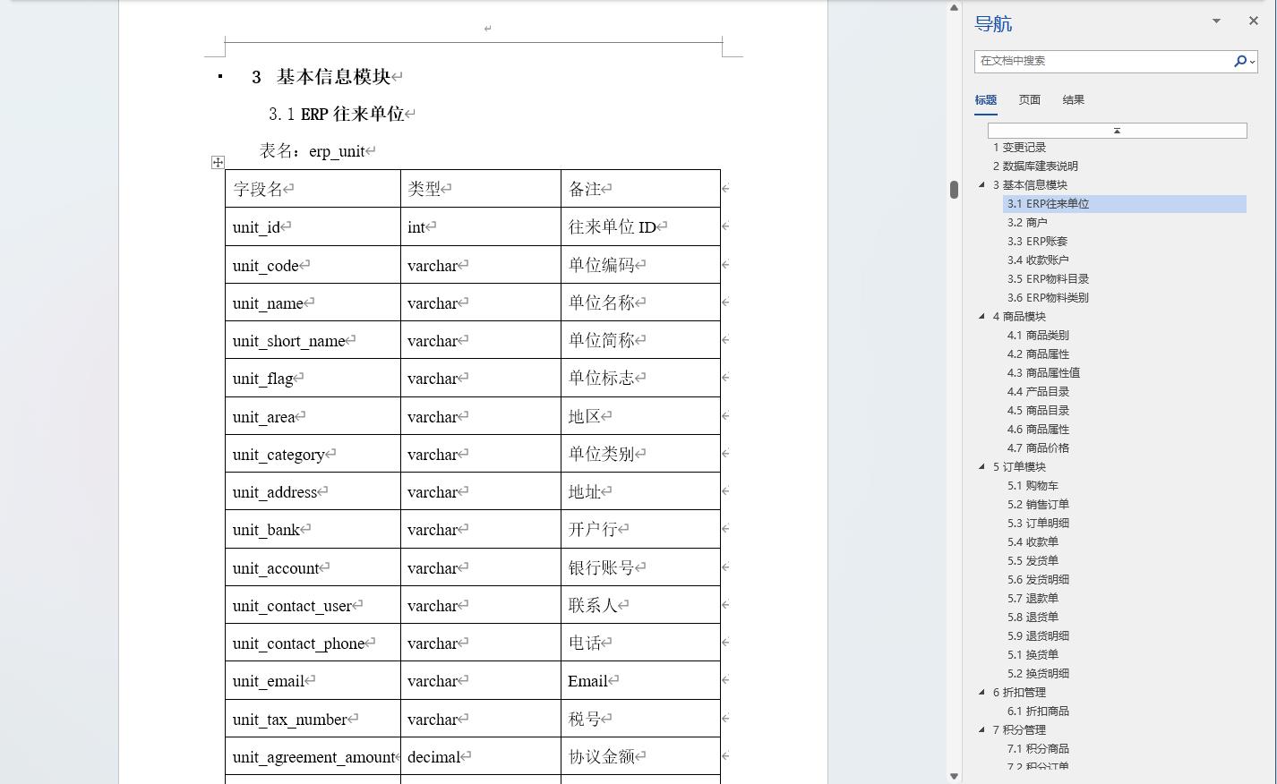Click the document scrollbar down arrow

tap(954, 776)
